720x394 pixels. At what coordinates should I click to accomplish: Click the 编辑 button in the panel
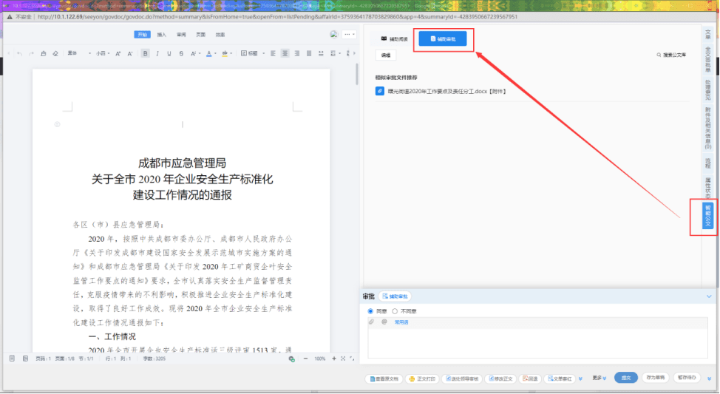386,55
